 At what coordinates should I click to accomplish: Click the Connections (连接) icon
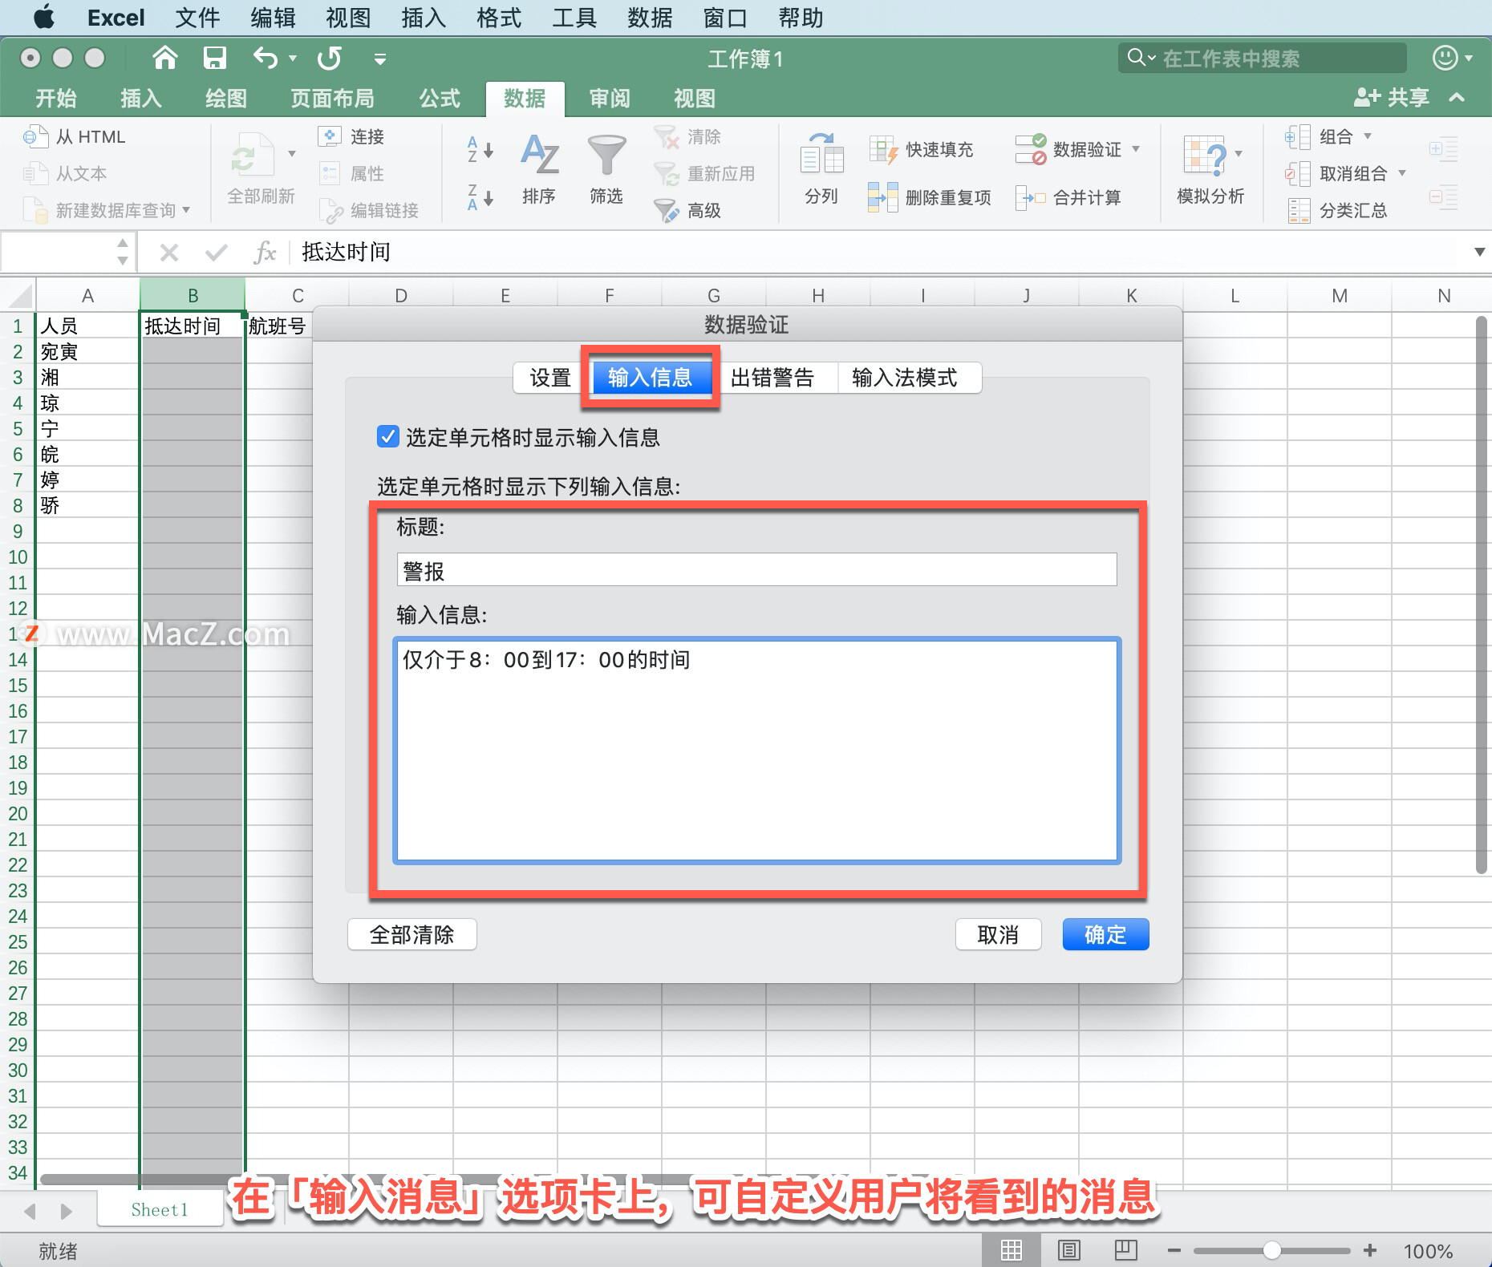point(330,136)
